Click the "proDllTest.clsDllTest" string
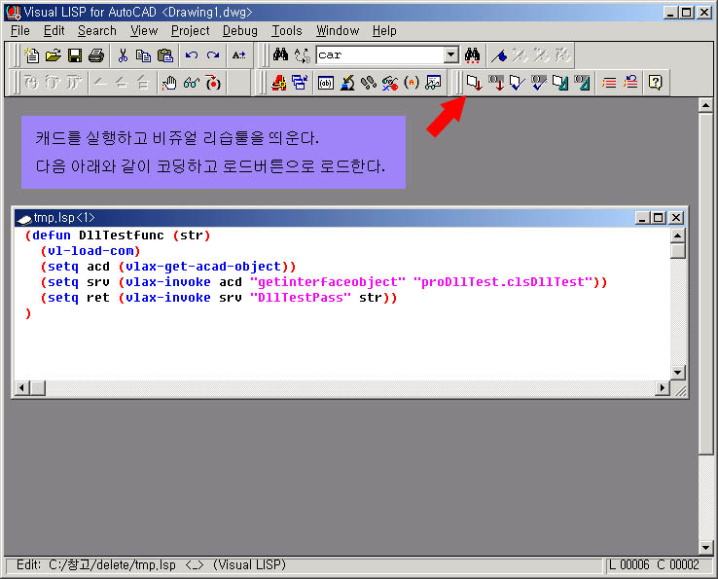 (x=503, y=282)
